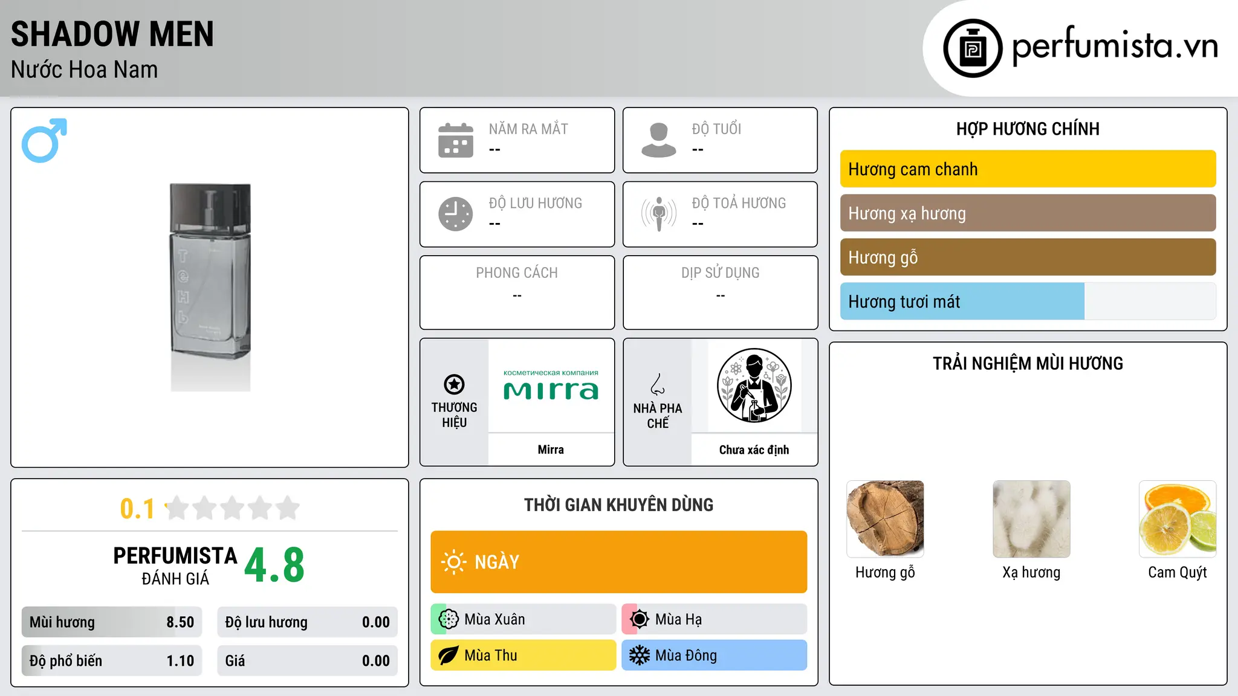Click the Độ tuổi info card
This screenshot has width=1238, height=696.
pos(721,140)
